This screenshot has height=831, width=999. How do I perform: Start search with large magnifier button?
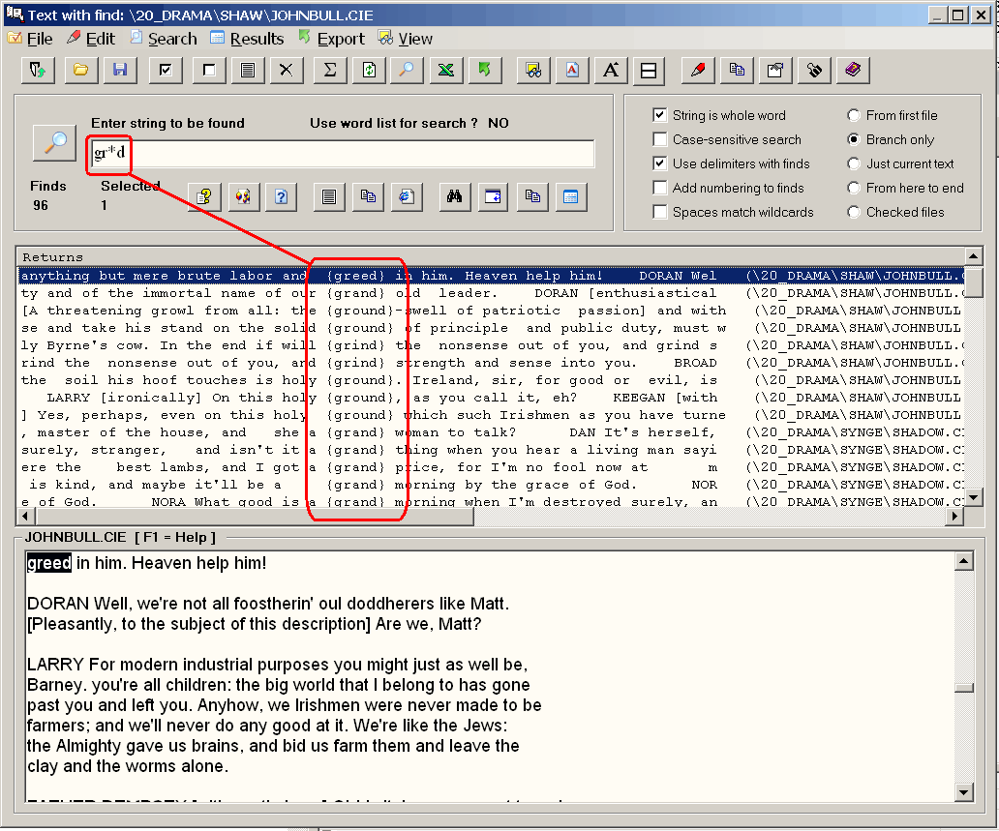54,143
